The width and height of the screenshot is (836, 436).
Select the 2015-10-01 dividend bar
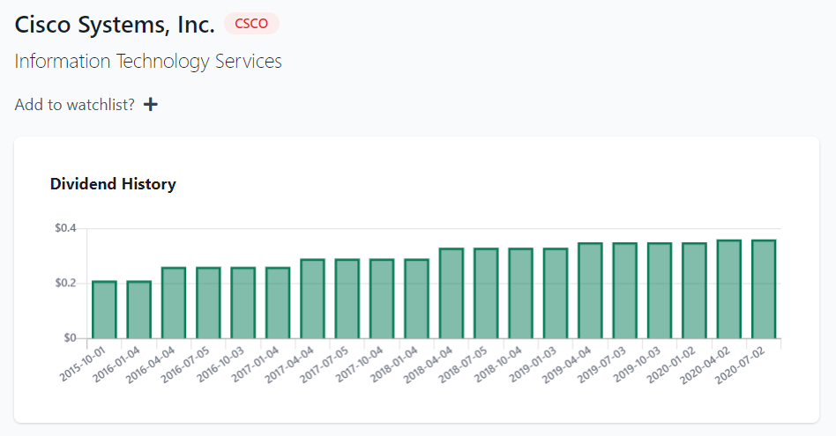(x=104, y=310)
